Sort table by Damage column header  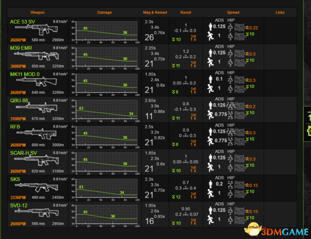105,12
